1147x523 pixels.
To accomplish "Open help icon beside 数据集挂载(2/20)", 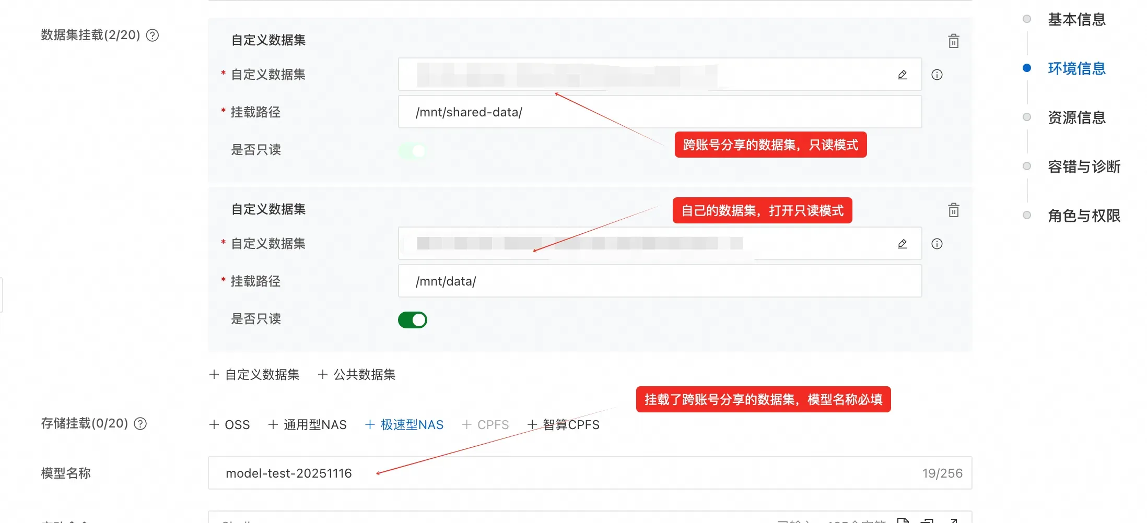I will click(x=153, y=35).
